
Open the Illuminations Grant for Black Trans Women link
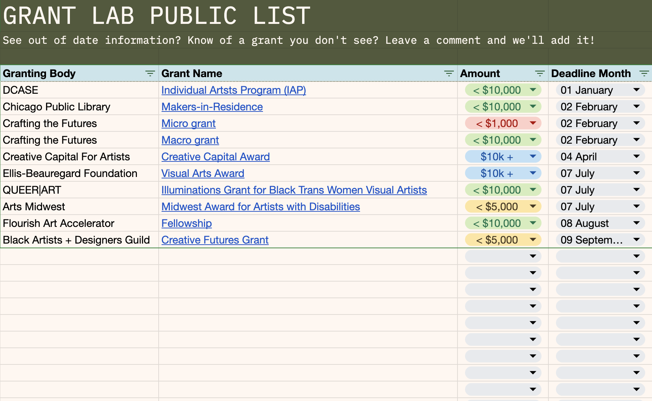click(294, 190)
